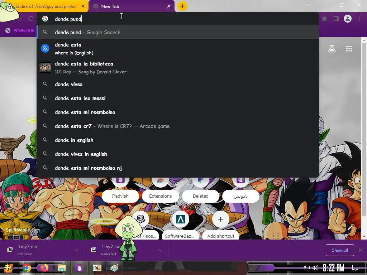Select 'donde esta mi reembolso' suggestion
Screen dimensions: 367x275
(x=178, y=112)
